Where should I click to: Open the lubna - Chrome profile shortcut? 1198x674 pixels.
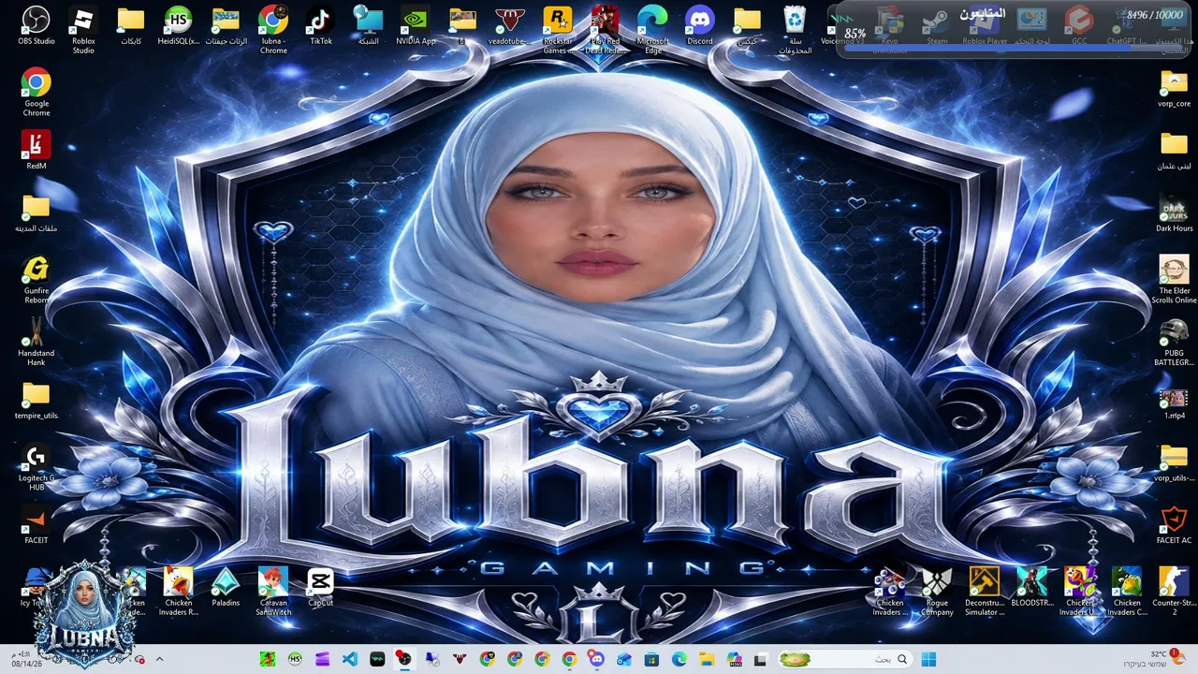click(273, 30)
